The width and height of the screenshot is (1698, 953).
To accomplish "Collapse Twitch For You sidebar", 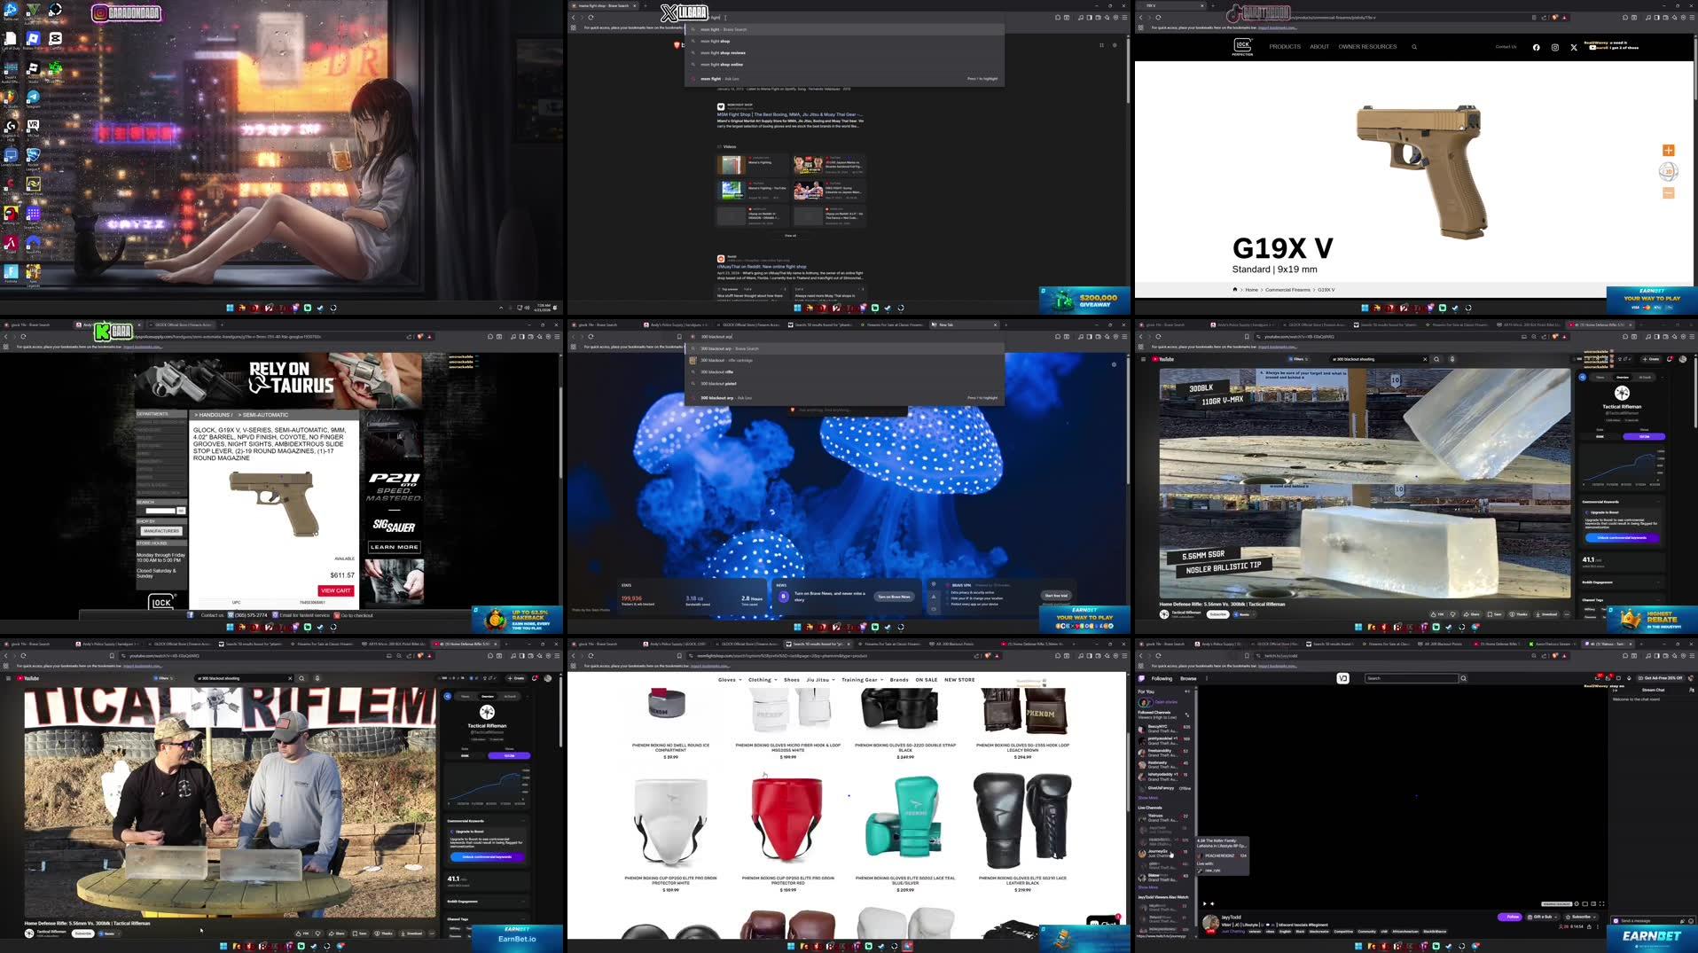I will tap(1186, 691).
